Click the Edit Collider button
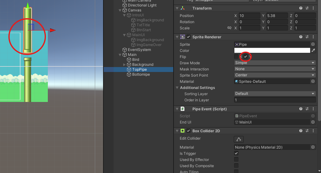This screenshot has width=321, height=173. coord(239,139)
